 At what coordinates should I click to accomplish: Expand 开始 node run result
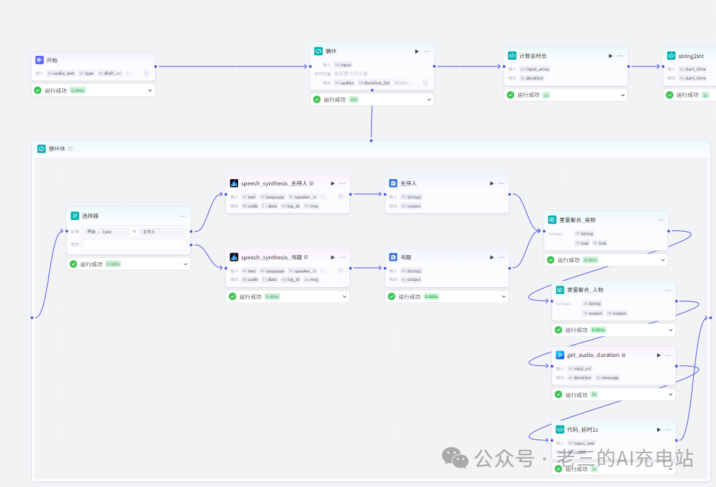pos(150,91)
